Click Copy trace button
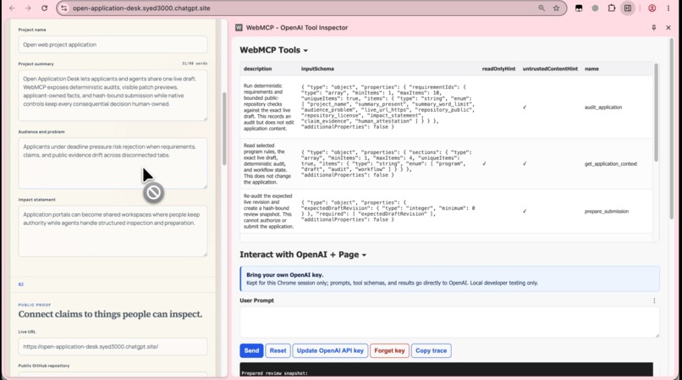 pyautogui.click(x=431, y=350)
